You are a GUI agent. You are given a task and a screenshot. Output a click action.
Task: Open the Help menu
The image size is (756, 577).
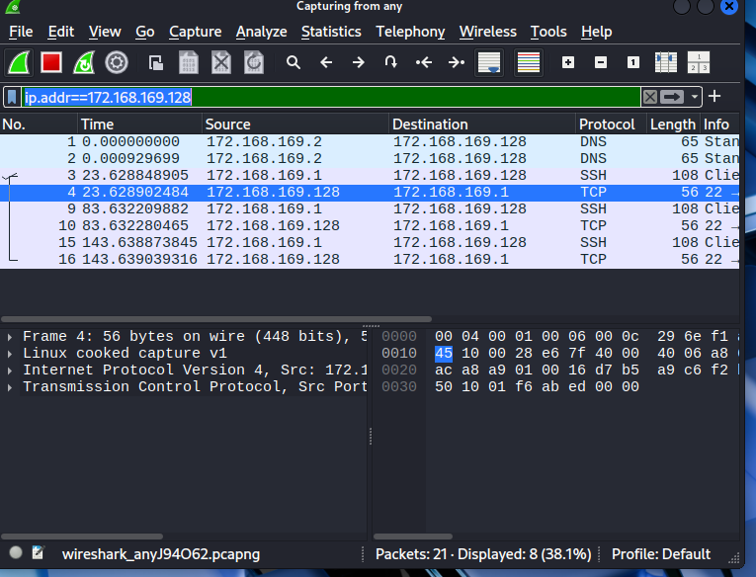coord(597,32)
